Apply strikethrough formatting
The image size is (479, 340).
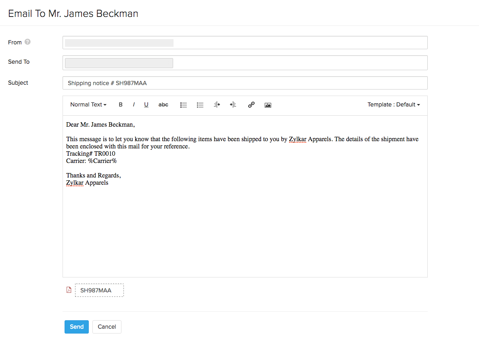(163, 104)
